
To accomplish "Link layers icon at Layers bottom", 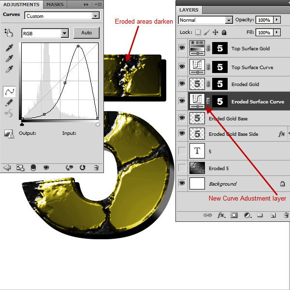I will click(x=207, y=215).
